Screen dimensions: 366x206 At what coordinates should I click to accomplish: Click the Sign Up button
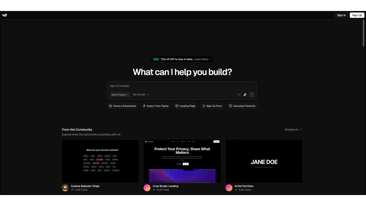pyautogui.click(x=357, y=15)
